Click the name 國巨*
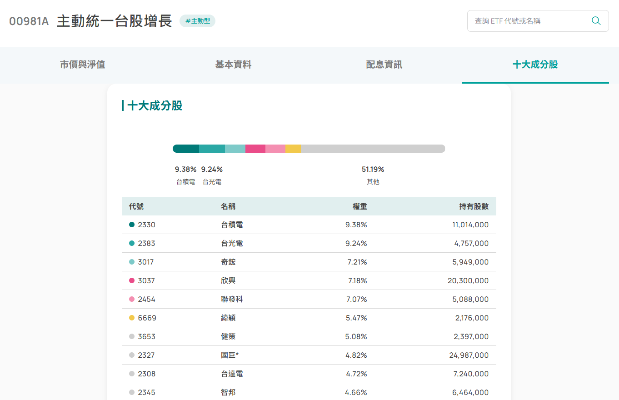This screenshot has height=400, width=619. [x=230, y=355]
